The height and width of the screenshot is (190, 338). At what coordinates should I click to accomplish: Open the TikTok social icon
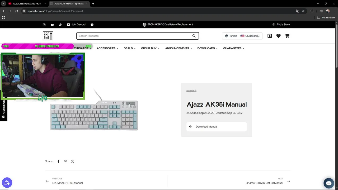pyautogui.click(x=60, y=25)
